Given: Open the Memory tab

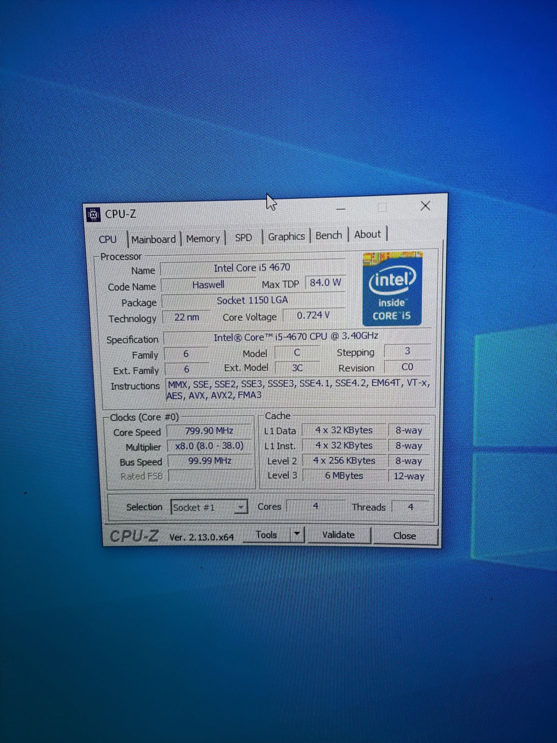Looking at the screenshot, I should click(203, 239).
